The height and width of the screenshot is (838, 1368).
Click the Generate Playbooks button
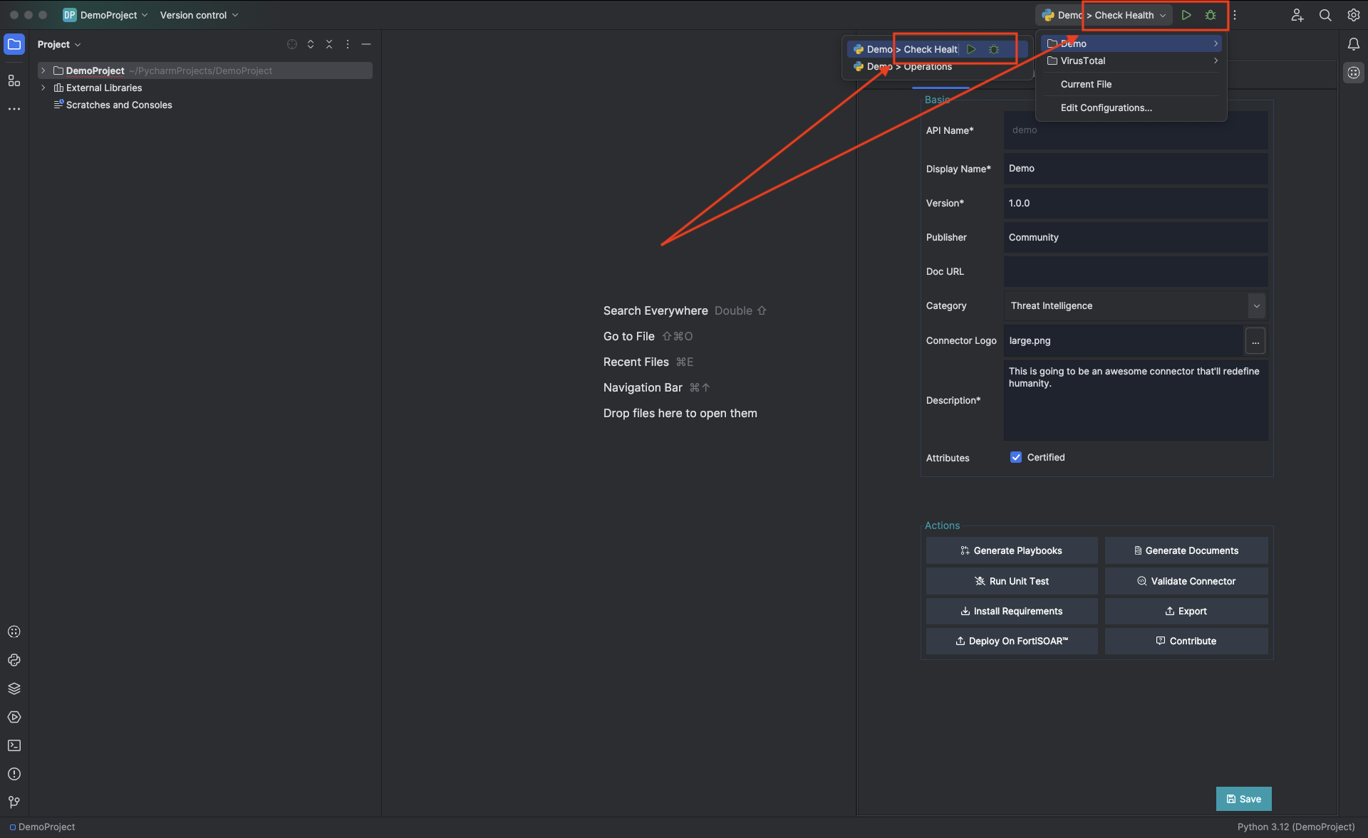point(1011,550)
